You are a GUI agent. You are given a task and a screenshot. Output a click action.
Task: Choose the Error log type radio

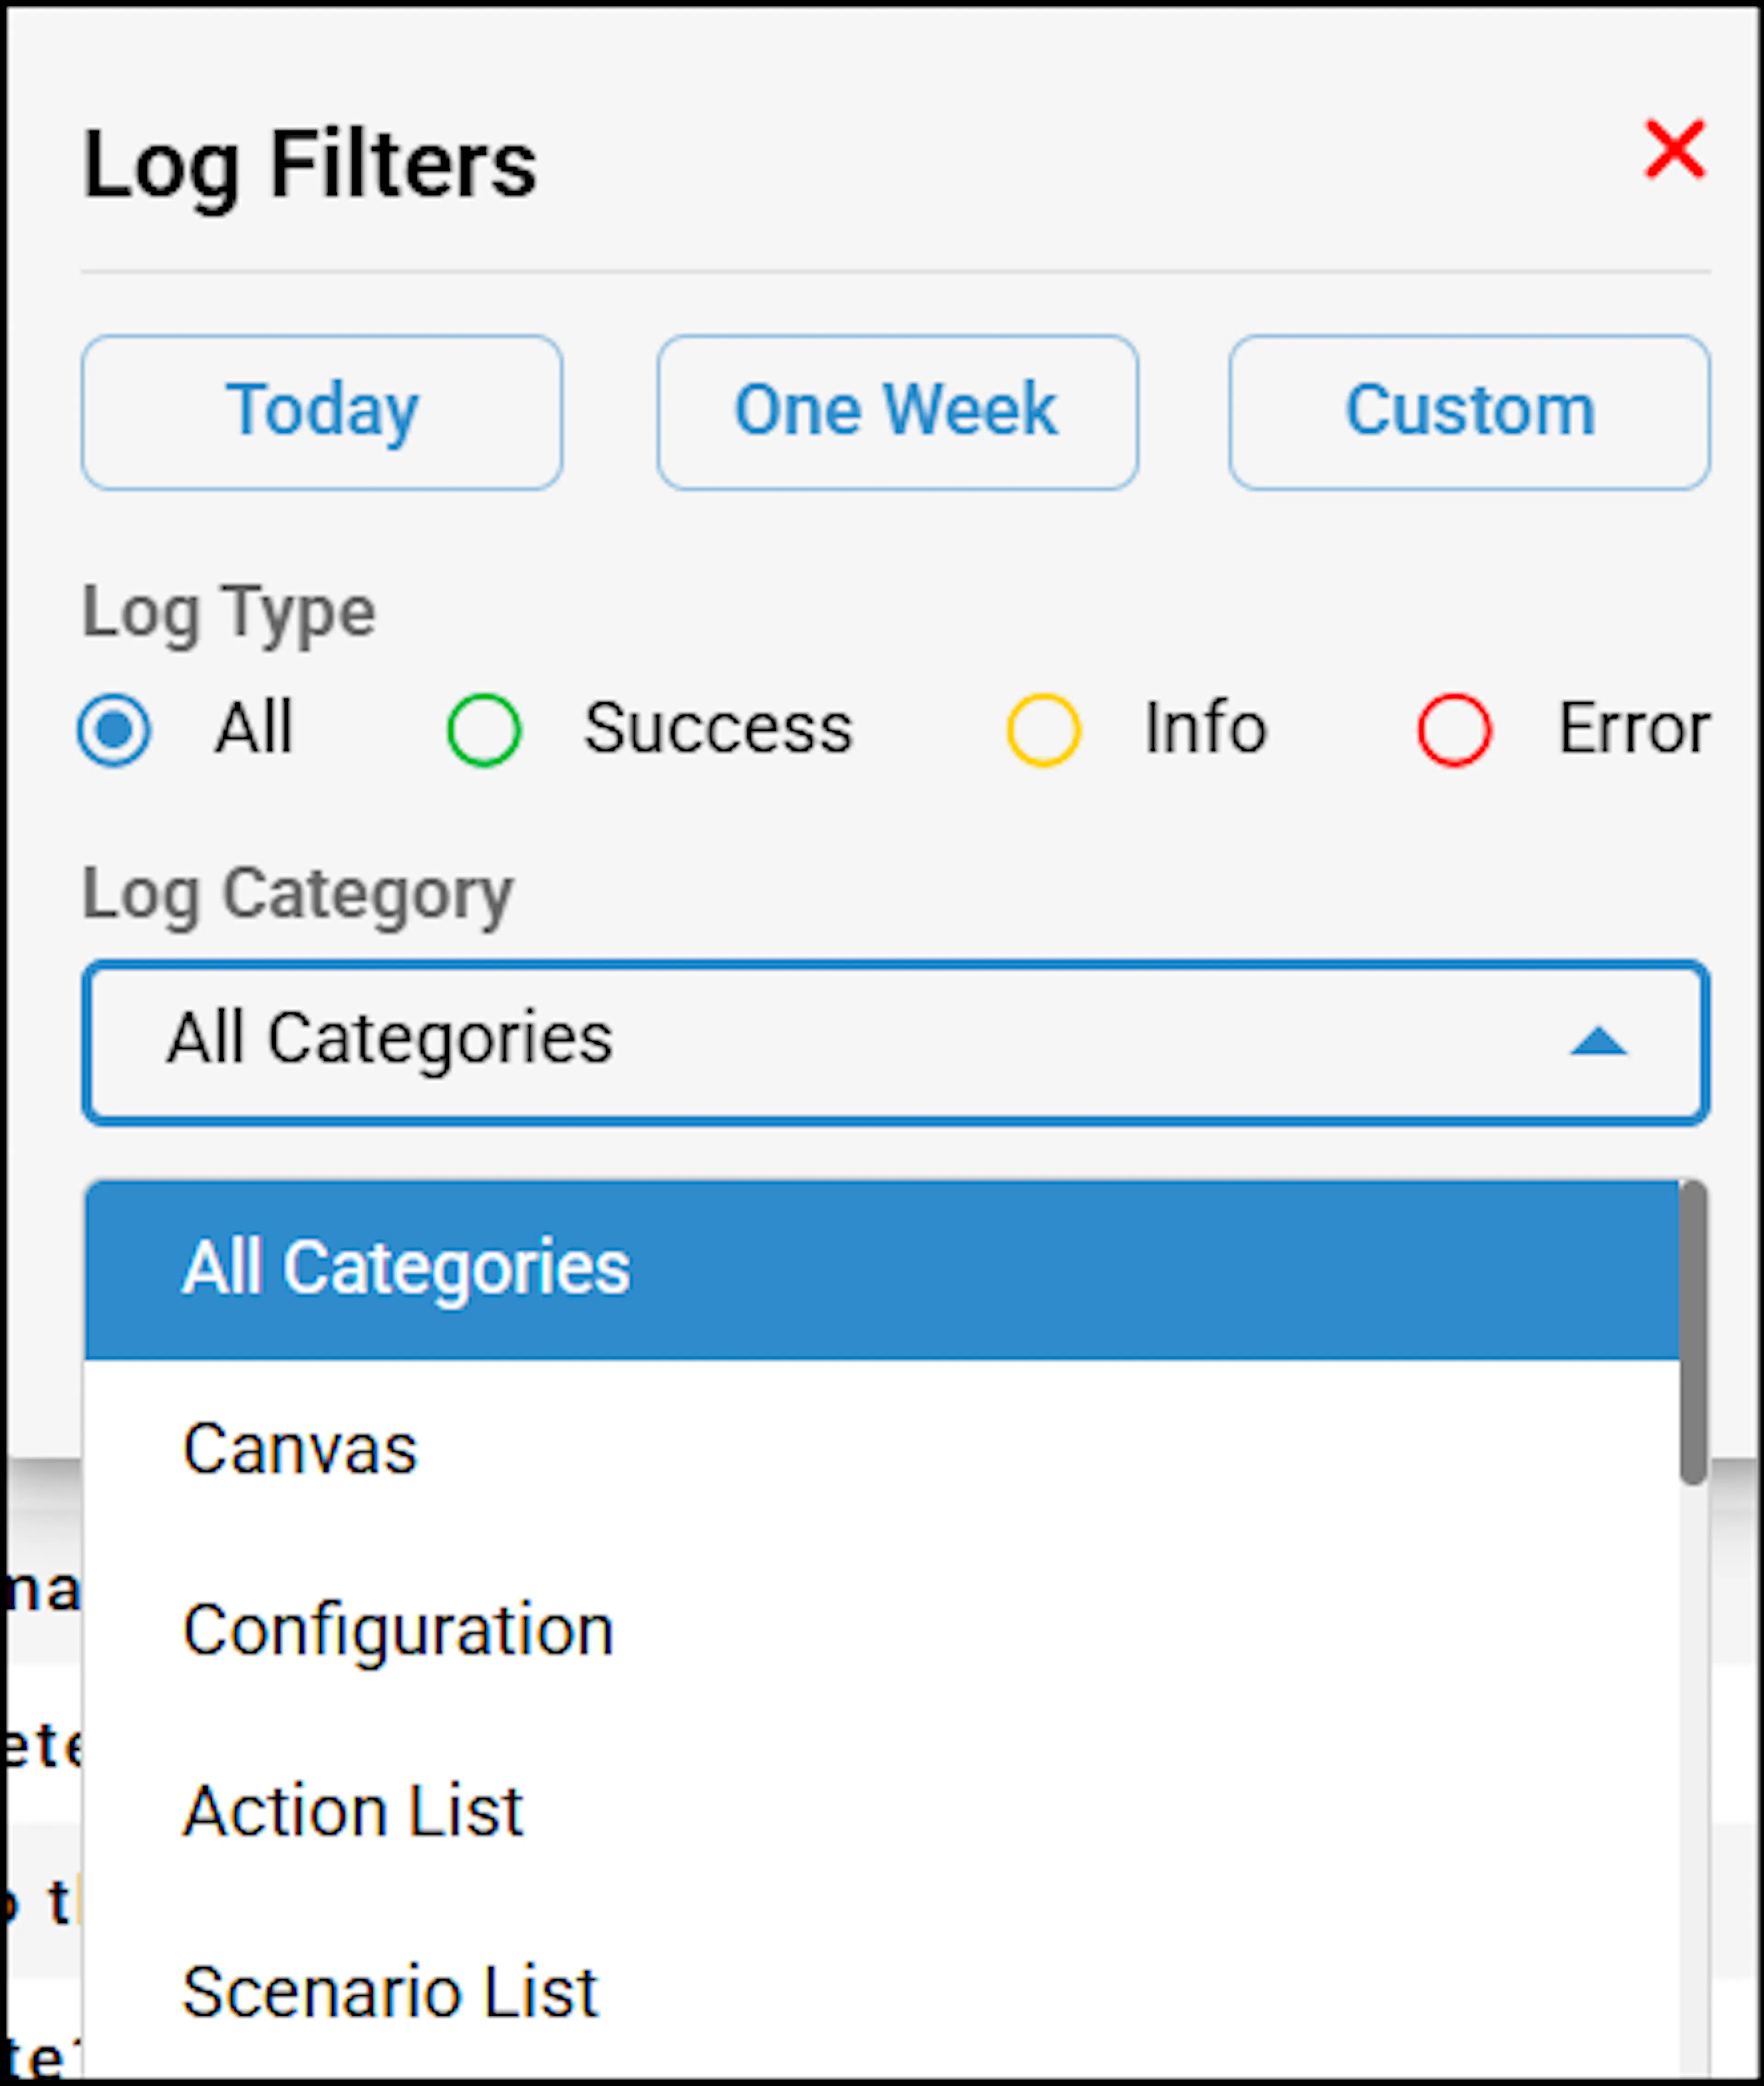tap(1454, 729)
